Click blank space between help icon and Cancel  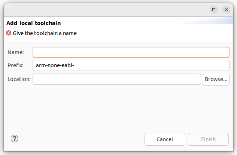point(82,139)
